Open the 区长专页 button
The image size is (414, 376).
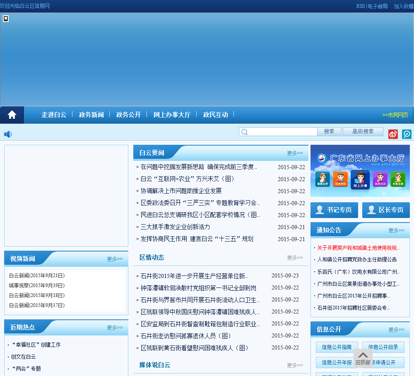click(386, 210)
